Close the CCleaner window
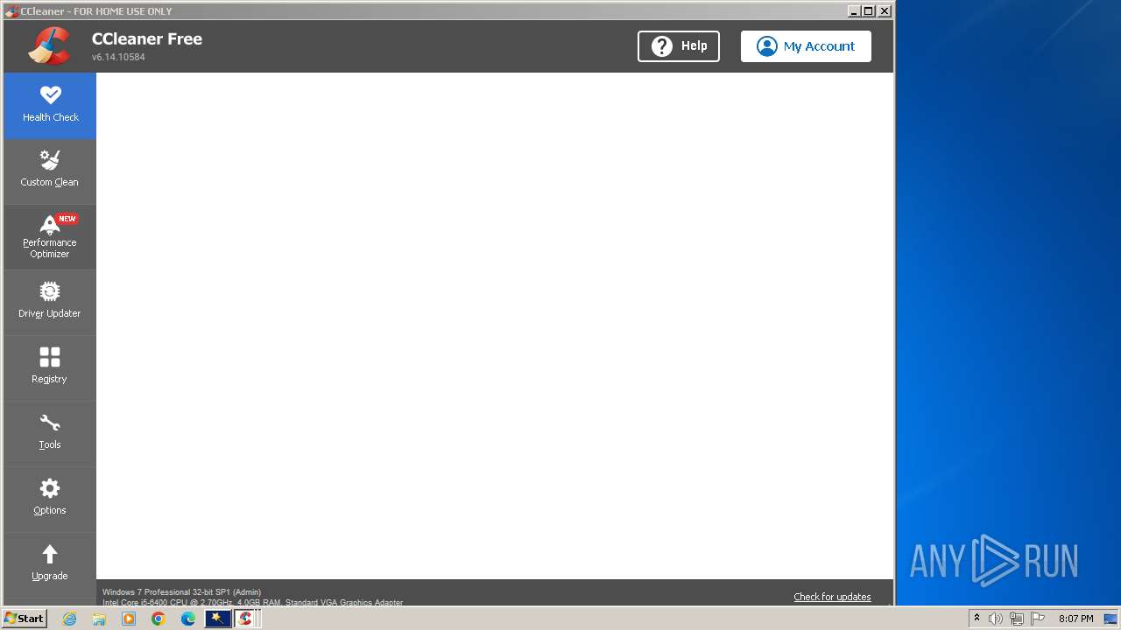1121x630 pixels. tap(885, 11)
